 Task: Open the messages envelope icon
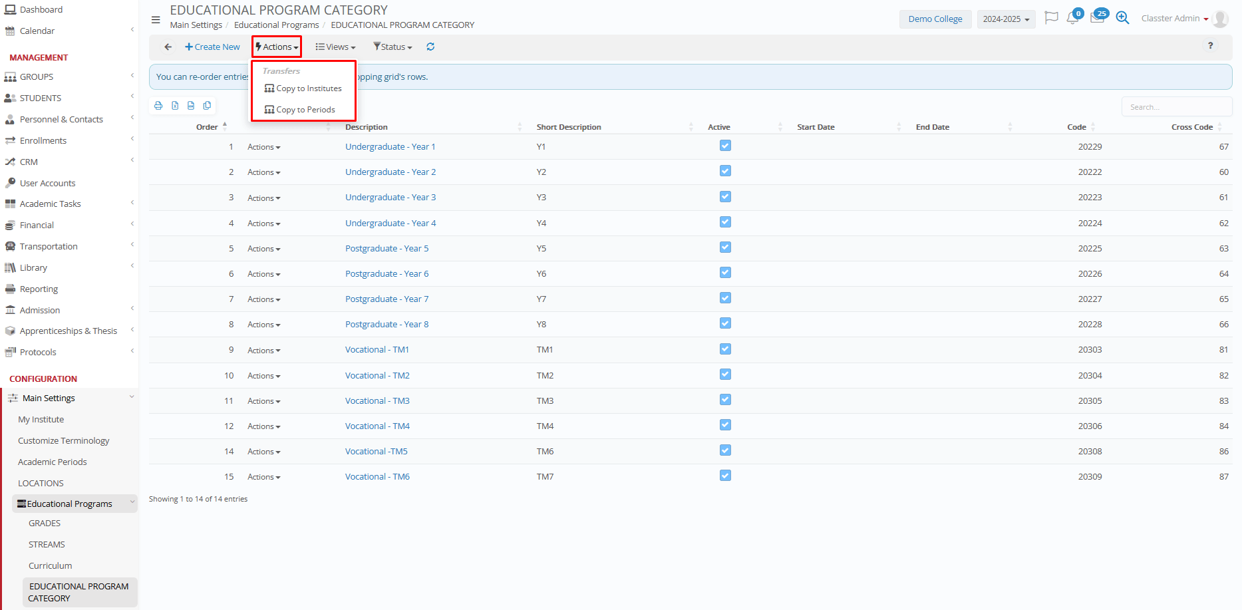pyautogui.click(x=1097, y=18)
